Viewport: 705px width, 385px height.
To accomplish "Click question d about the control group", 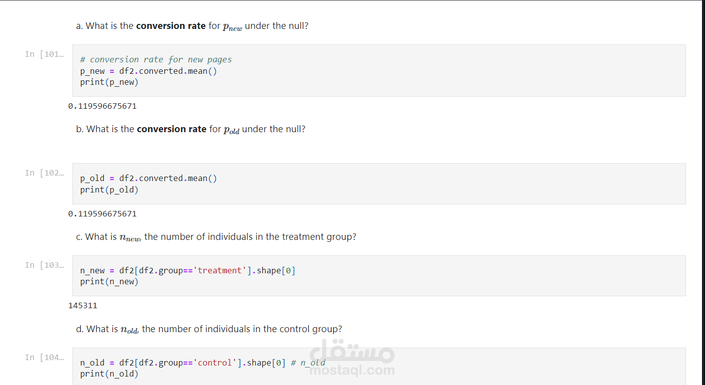I will tap(209, 329).
